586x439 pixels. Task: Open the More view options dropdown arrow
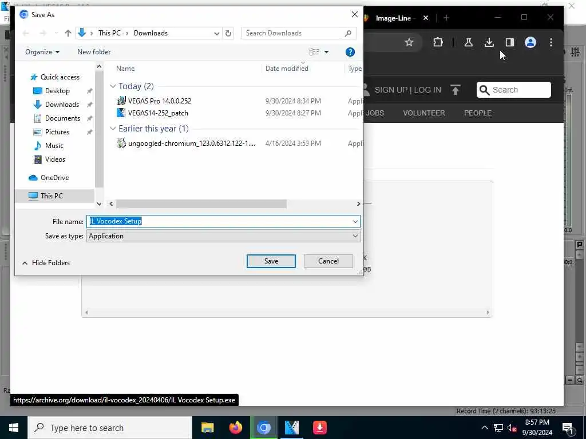(x=326, y=52)
